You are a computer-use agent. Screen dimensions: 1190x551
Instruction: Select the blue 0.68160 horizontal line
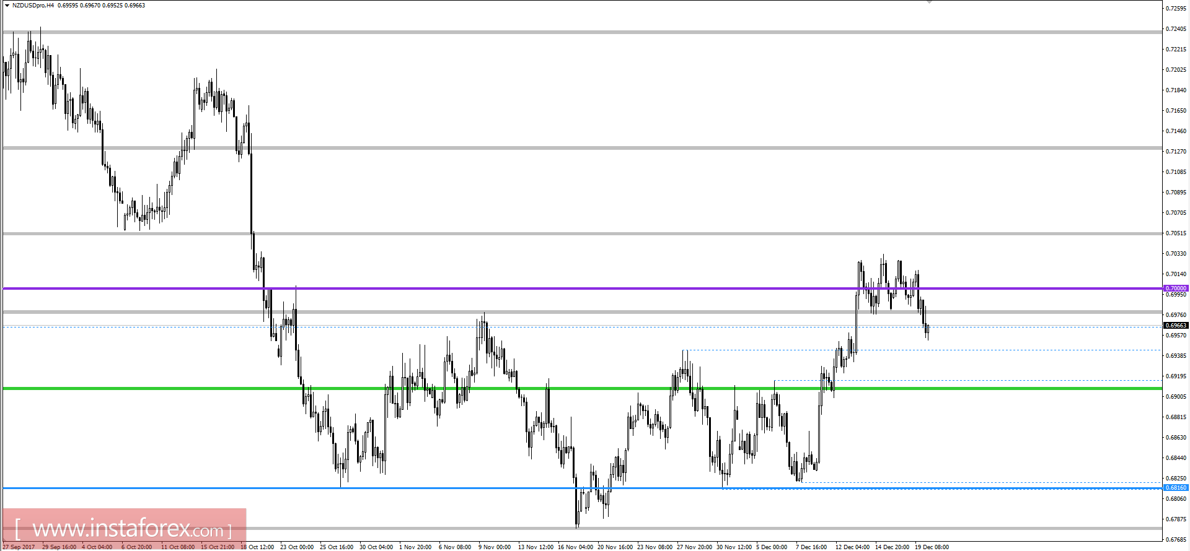click(583, 488)
